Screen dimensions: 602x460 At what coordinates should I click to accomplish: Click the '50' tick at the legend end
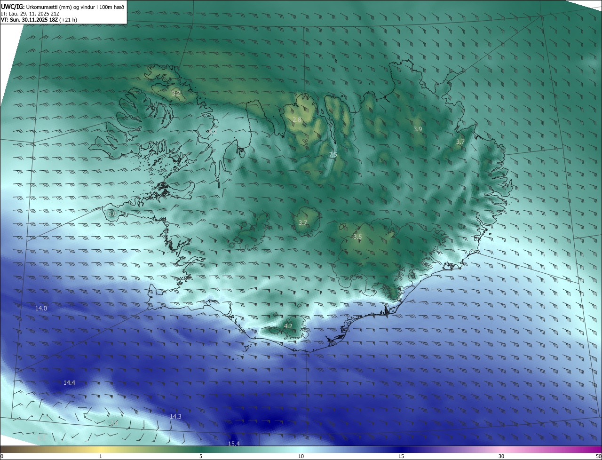598,456
